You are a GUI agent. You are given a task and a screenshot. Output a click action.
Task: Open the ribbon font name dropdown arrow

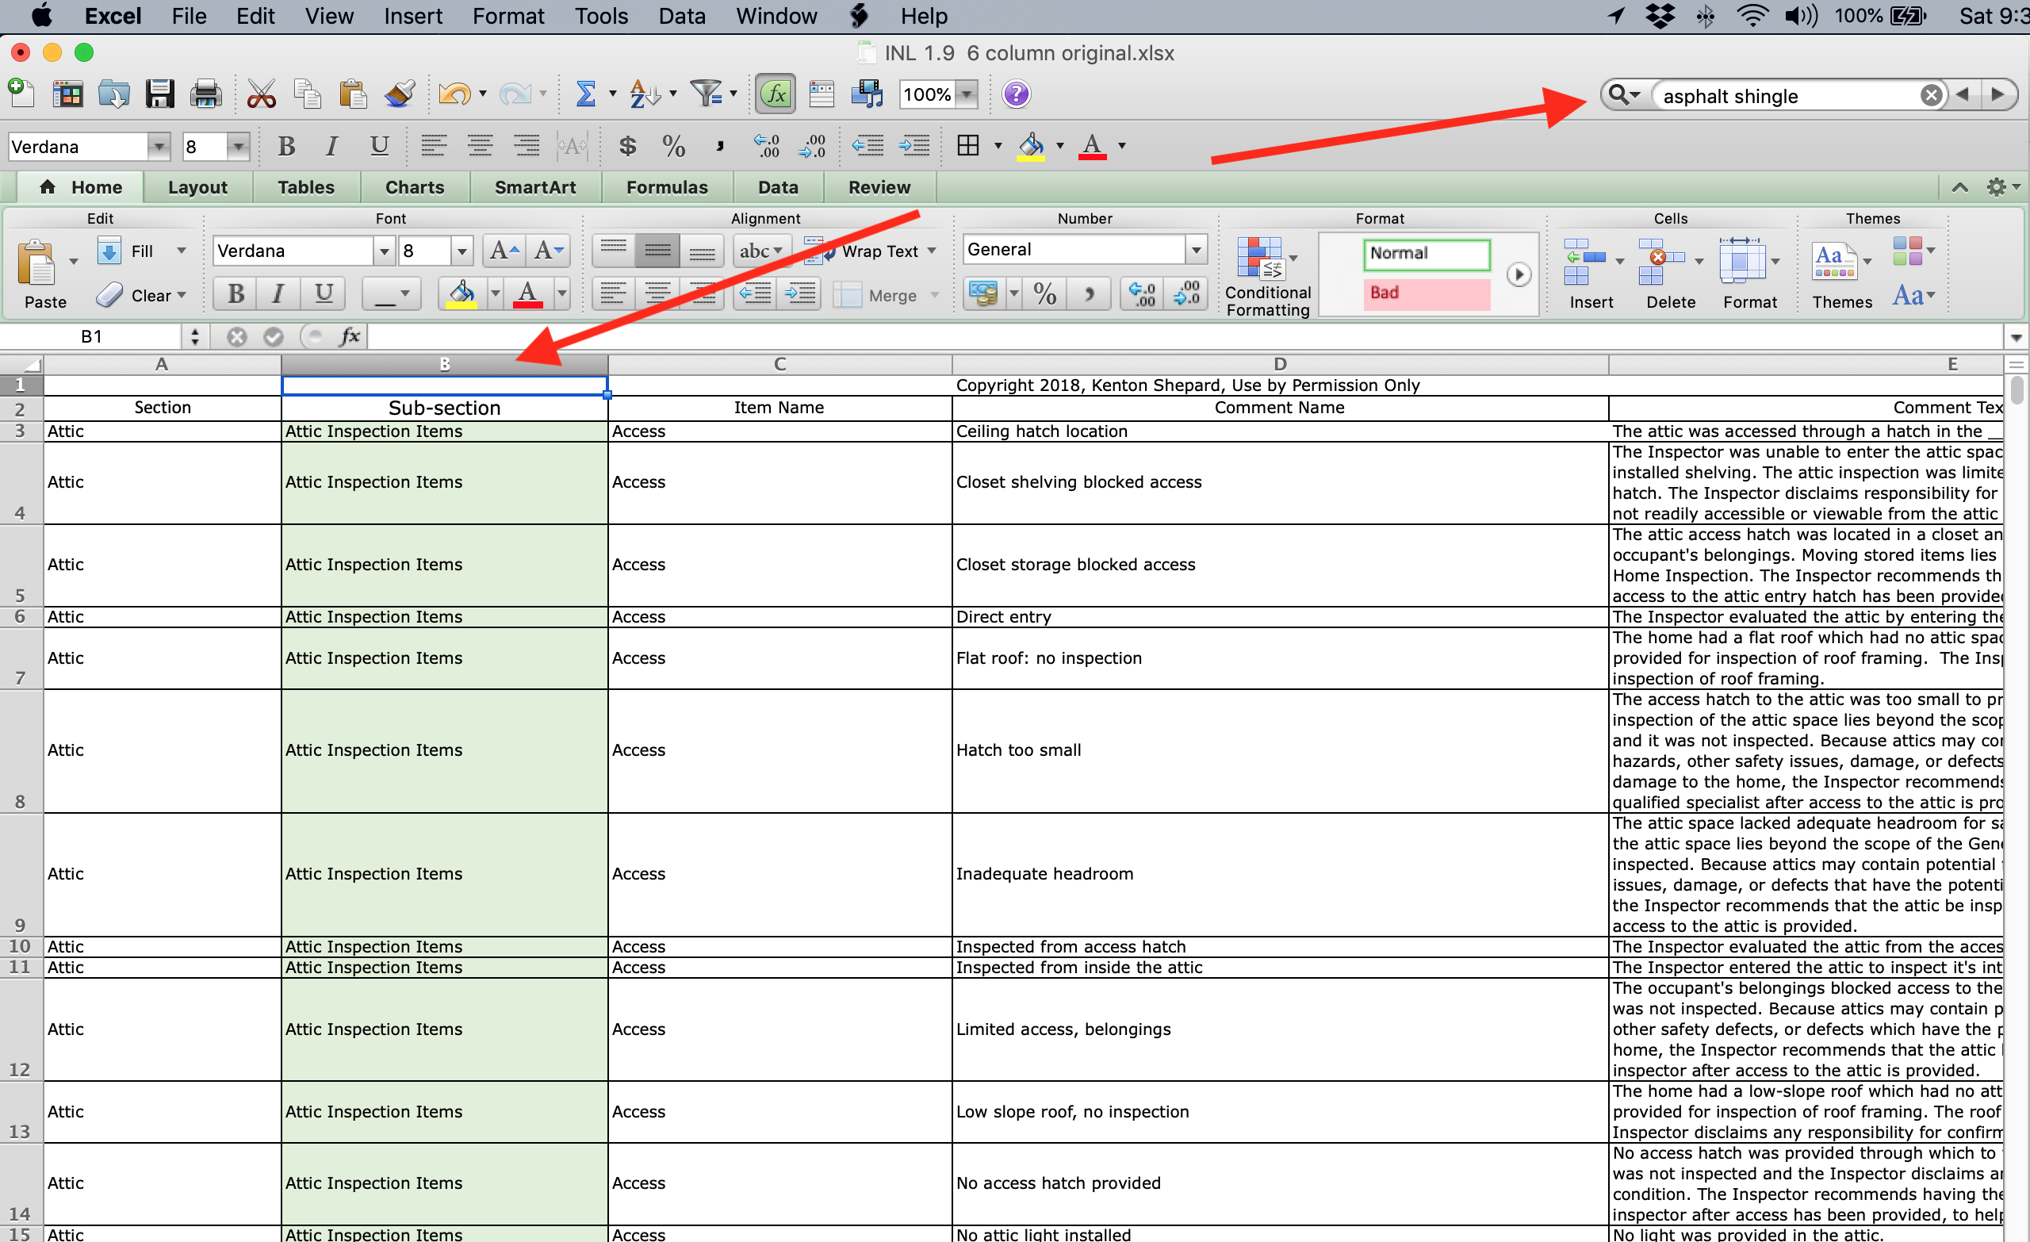click(x=383, y=251)
